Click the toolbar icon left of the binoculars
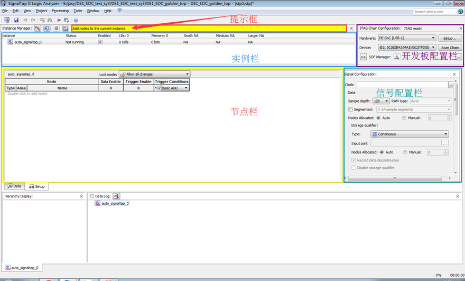Screen dimensions: 465x281 click(x=42, y=20)
